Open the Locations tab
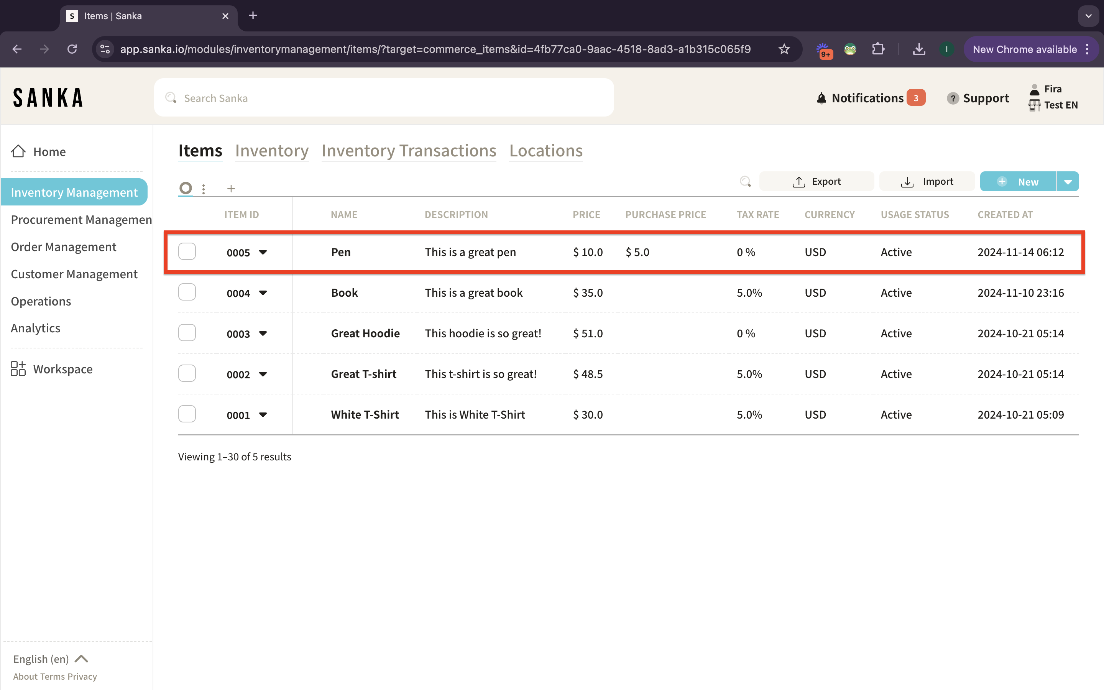Image resolution: width=1104 pixels, height=690 pixels. click(545, 151)
